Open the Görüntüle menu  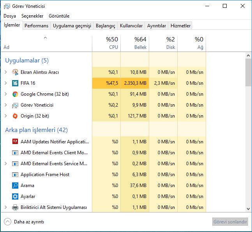59,16
